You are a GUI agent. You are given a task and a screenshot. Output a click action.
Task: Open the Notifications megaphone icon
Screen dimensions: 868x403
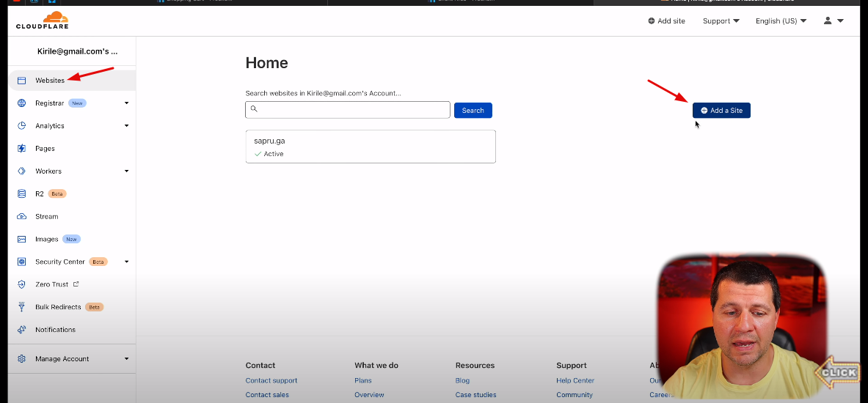21,330
